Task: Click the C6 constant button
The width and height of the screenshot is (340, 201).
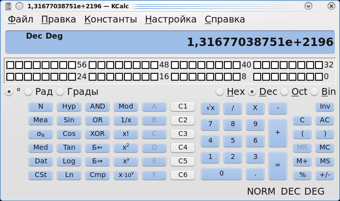Action: (x=183, y=175)
